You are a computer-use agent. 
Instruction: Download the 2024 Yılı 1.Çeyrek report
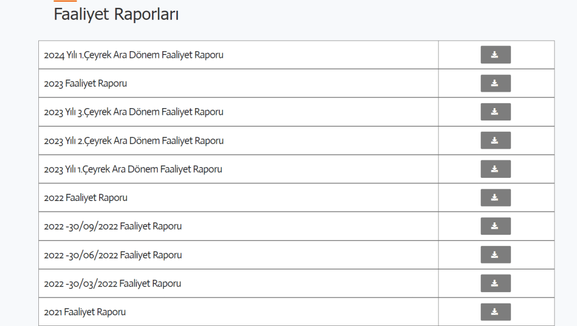pos(495,55)
